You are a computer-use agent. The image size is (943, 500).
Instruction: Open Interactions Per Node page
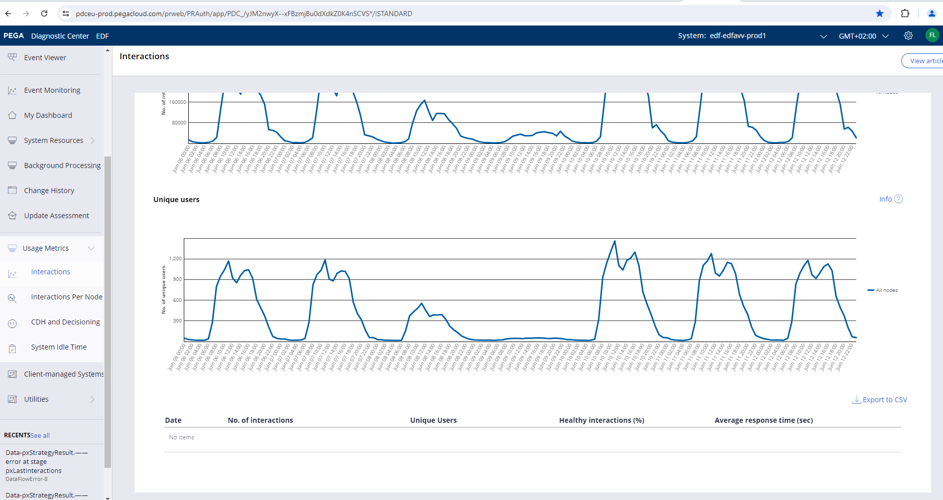coord(67,297)
